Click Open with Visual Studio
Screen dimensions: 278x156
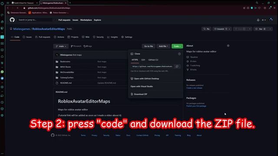click(x=142, y=86)
